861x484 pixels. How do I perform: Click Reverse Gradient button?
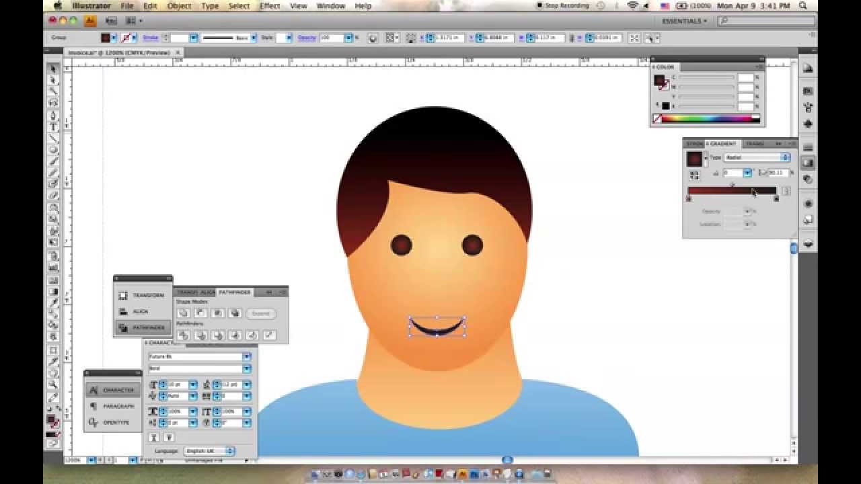click(694, 175)
